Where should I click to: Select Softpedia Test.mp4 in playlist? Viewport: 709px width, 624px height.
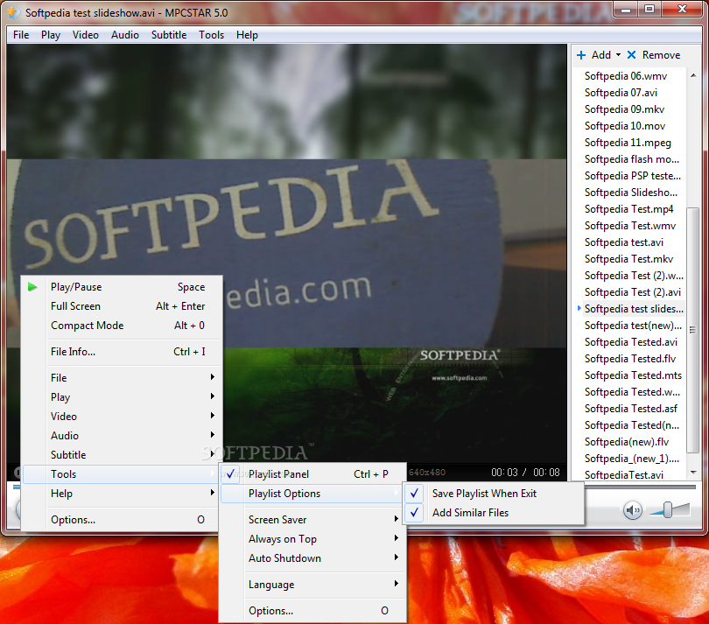coord(628,209)
